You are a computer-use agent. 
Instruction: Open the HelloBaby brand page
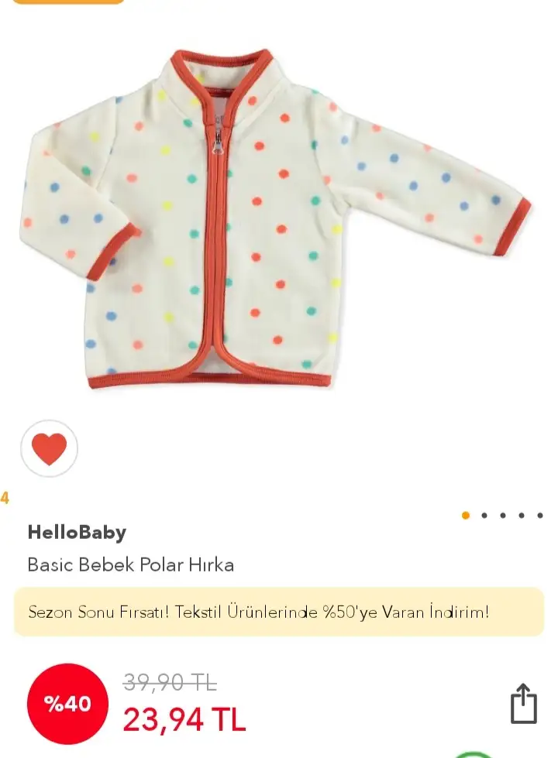click(x=77, y=532)
